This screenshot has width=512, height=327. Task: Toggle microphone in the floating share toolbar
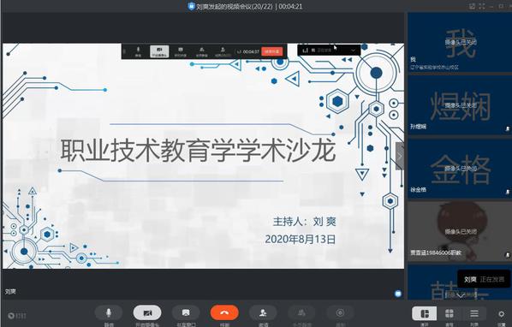[138, 51]
